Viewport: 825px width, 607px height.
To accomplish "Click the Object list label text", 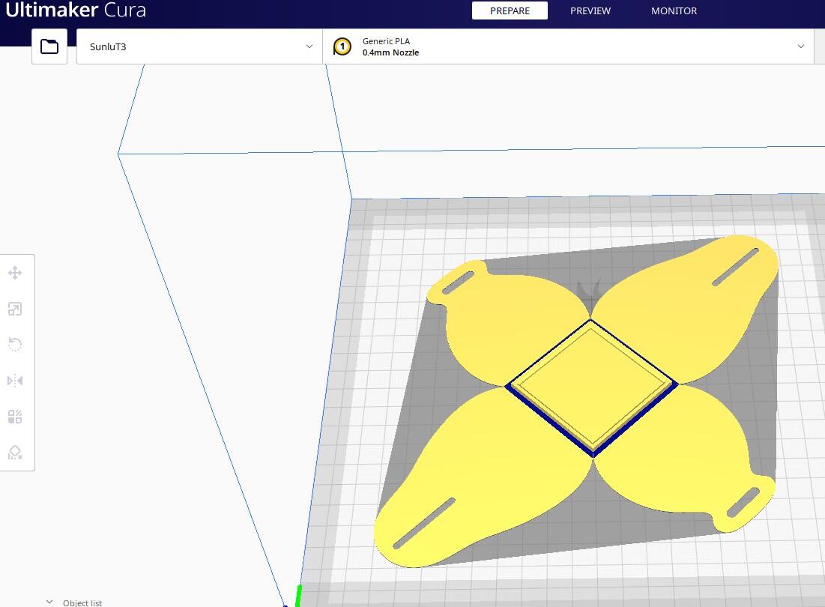I will (x=82, y=603).
